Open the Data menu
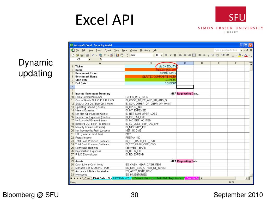The width and height of the screenshot is (267, 200). [124, 50]
